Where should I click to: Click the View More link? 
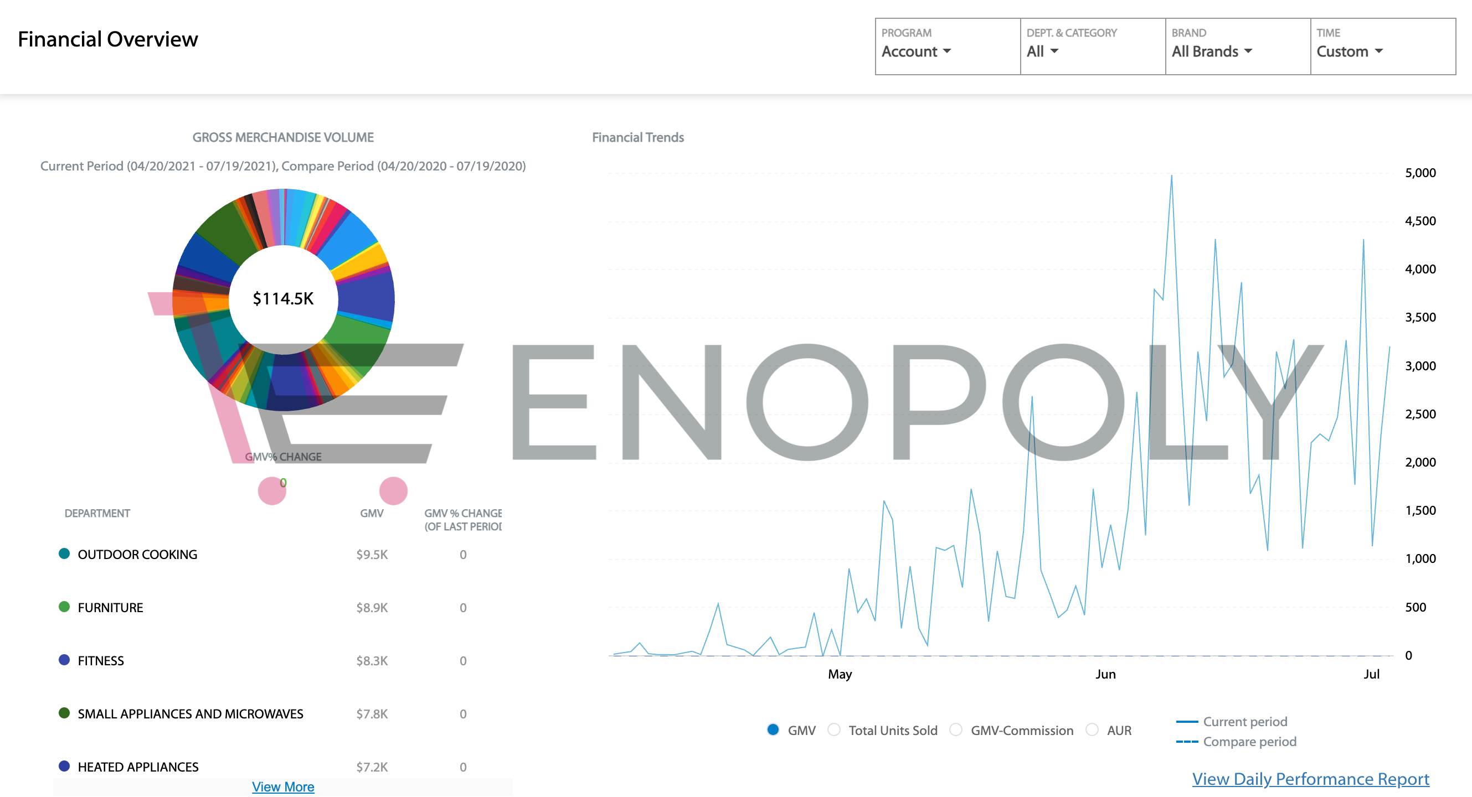pos(283,786)
